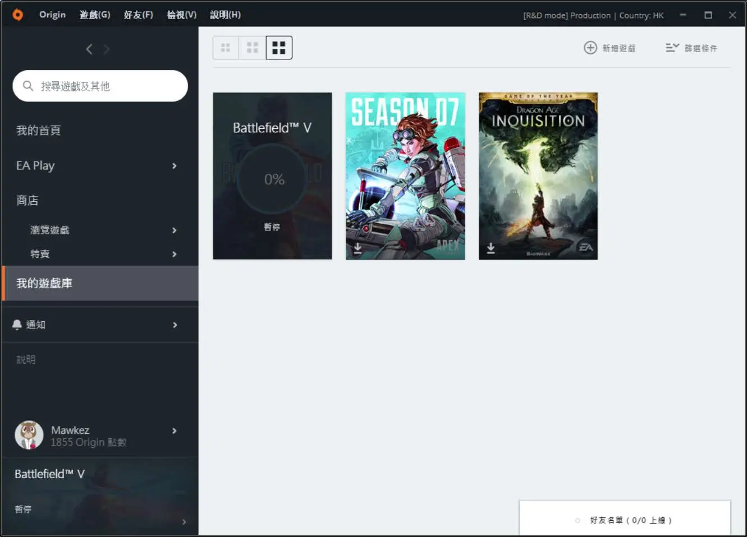The height and width of the screenshot is (537, 747).
Task: Close the Origin window
Action: 732,15
